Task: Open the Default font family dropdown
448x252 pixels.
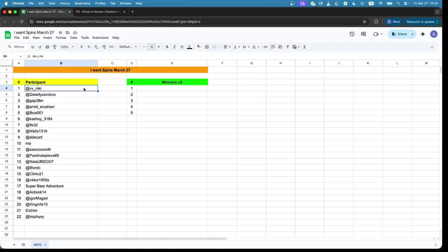Action: click(128, 47)
